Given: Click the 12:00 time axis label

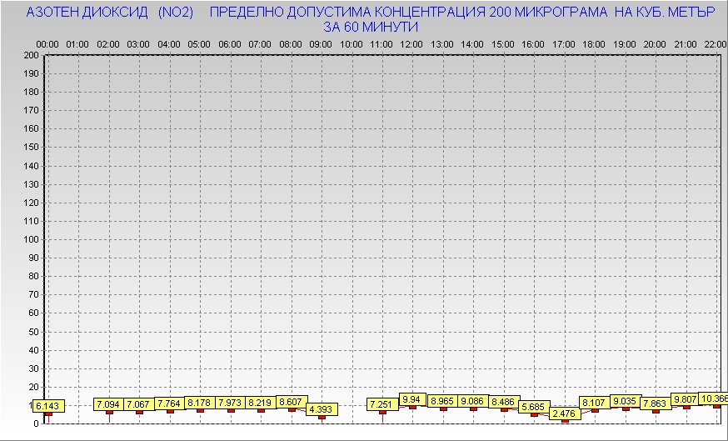Looking at the screenshot, I should [x=412, y=43].
